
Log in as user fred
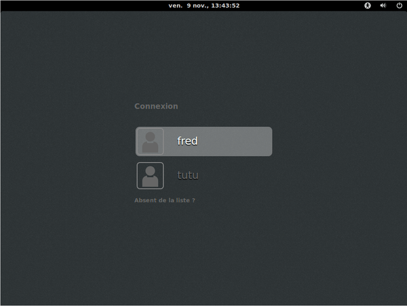[203, 141]
